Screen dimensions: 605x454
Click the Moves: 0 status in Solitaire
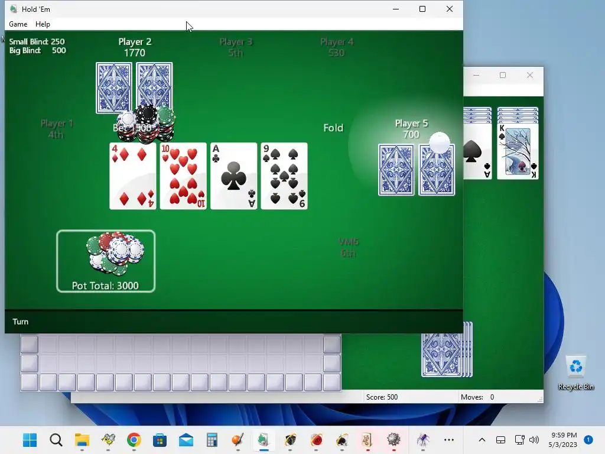[477, 397]
